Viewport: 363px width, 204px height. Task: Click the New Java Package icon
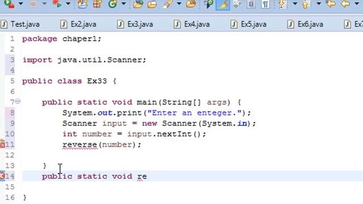click(x=98, y=4)
